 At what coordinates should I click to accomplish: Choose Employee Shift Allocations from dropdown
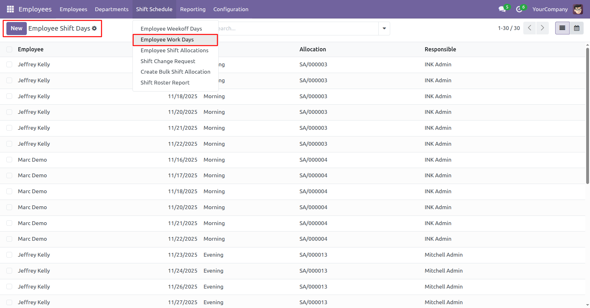pyautogui.click(x=175, y=50)
